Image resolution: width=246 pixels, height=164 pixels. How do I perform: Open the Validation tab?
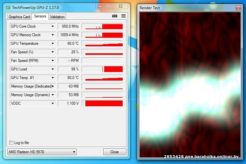pyautogui.click(x=57, y=17)
